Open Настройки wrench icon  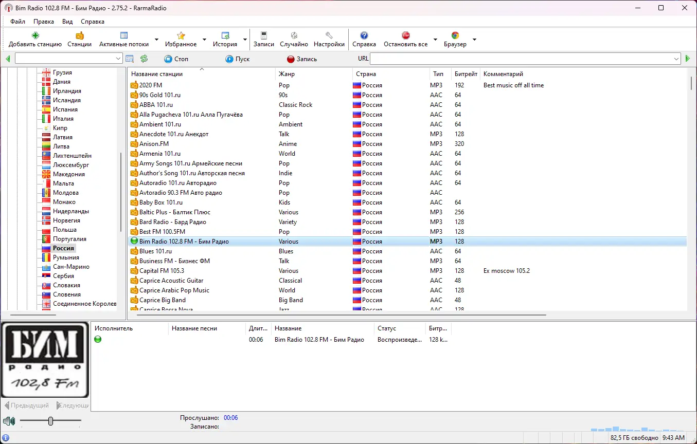pos(329,35)
